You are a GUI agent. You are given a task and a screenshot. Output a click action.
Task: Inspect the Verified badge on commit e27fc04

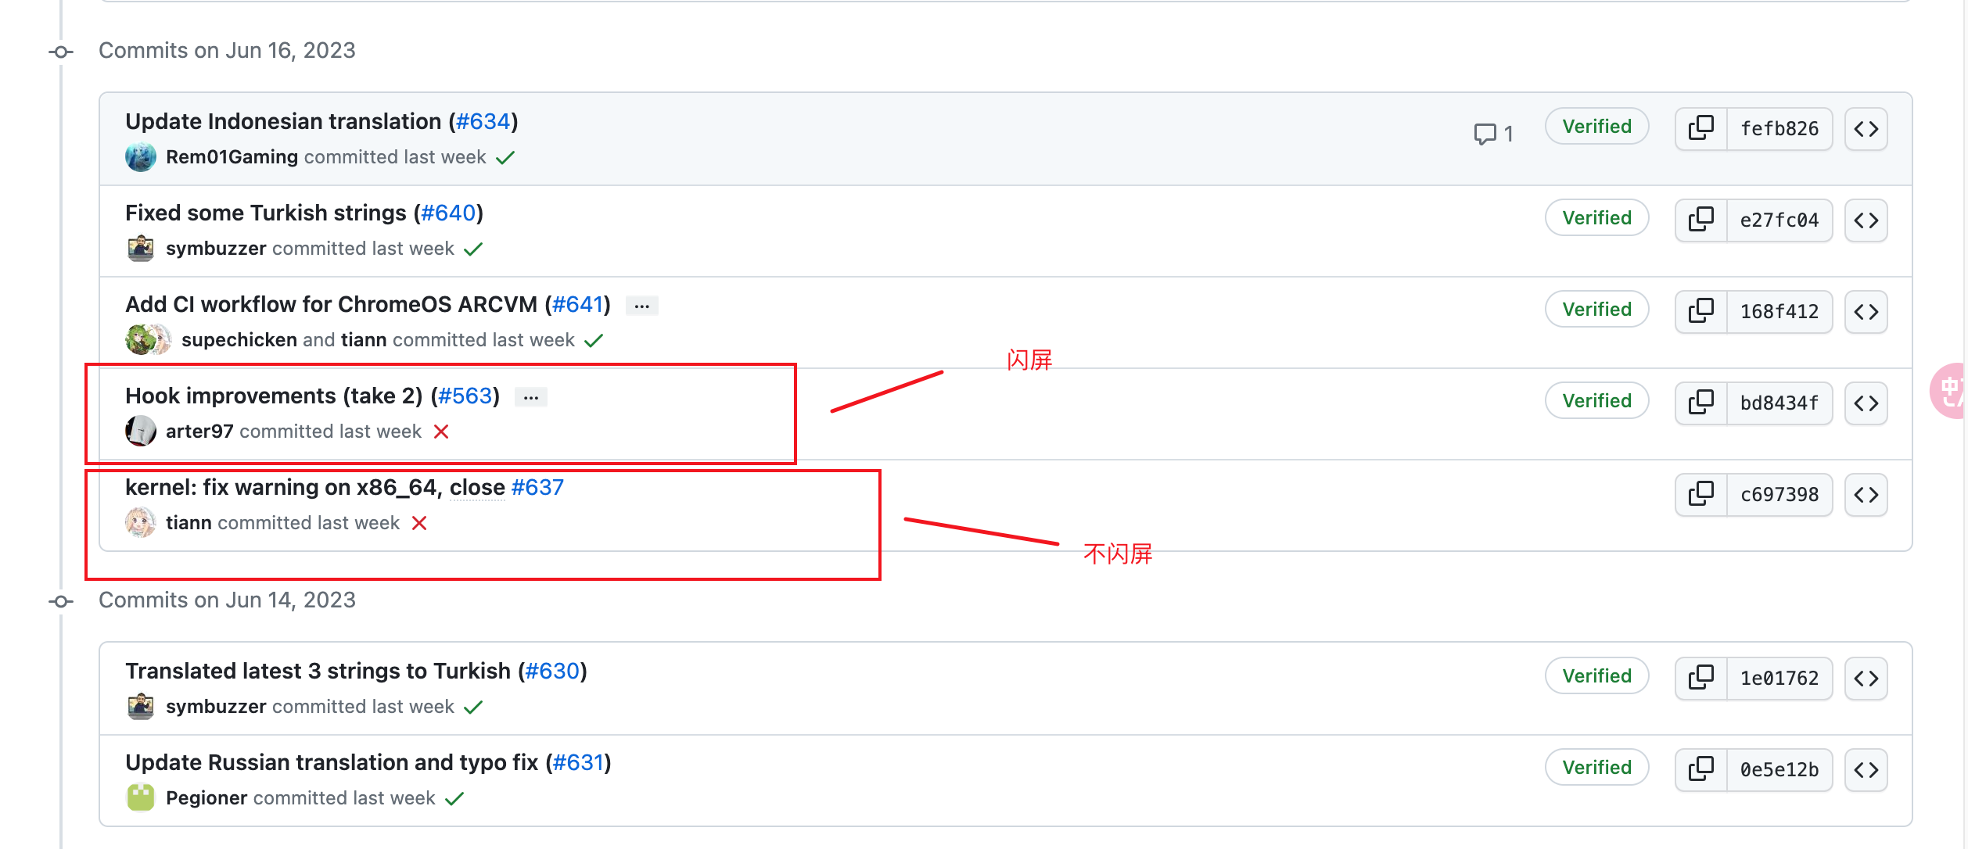tap(1596, 217)
